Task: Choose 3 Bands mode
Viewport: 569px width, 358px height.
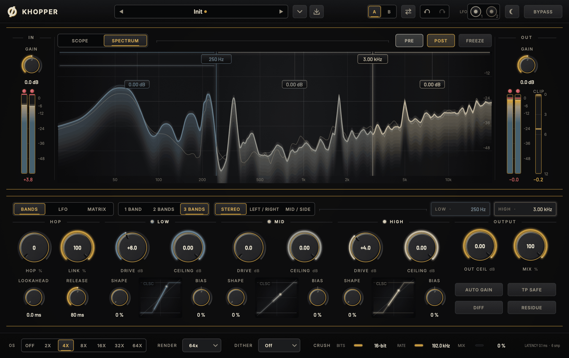Action: click(194, 209)
